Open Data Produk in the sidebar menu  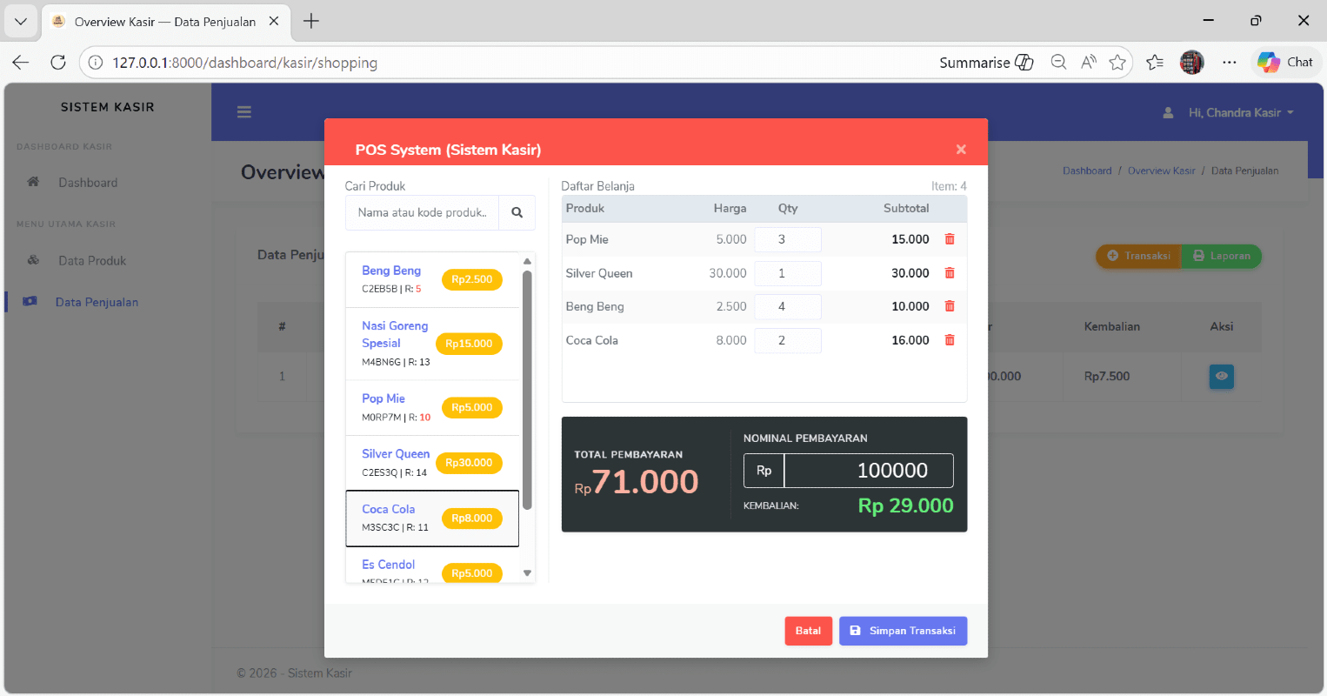(x=92, y=261)
